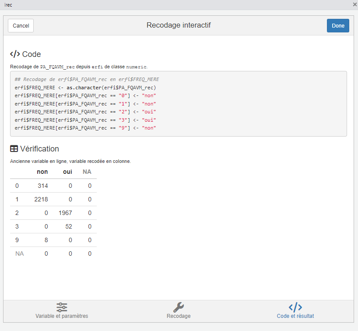Switch to the Variable et paramètres tab
This screenshot has width=358, height=331.
tap(62, 316)
